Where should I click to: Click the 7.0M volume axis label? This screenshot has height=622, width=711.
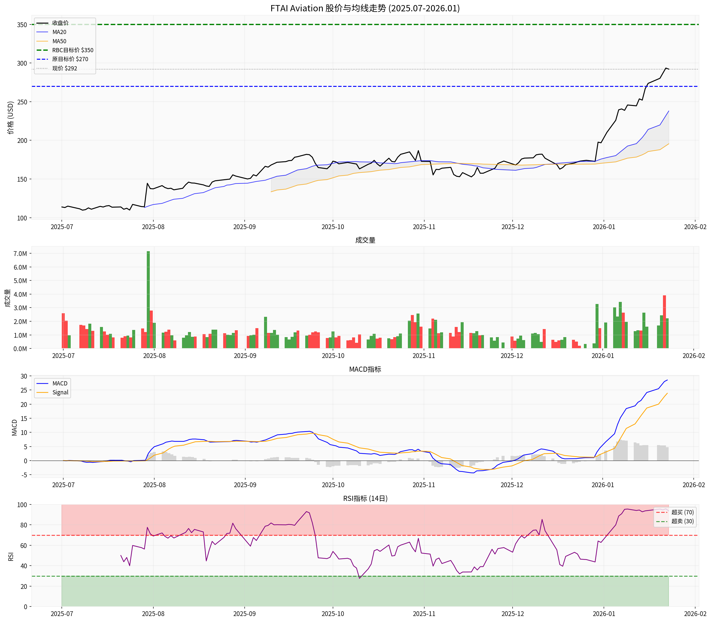pos(20,254)
